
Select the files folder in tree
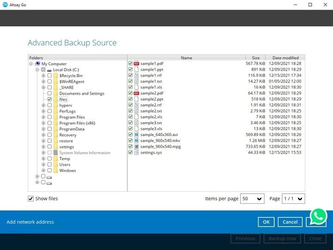coord(63,99)
